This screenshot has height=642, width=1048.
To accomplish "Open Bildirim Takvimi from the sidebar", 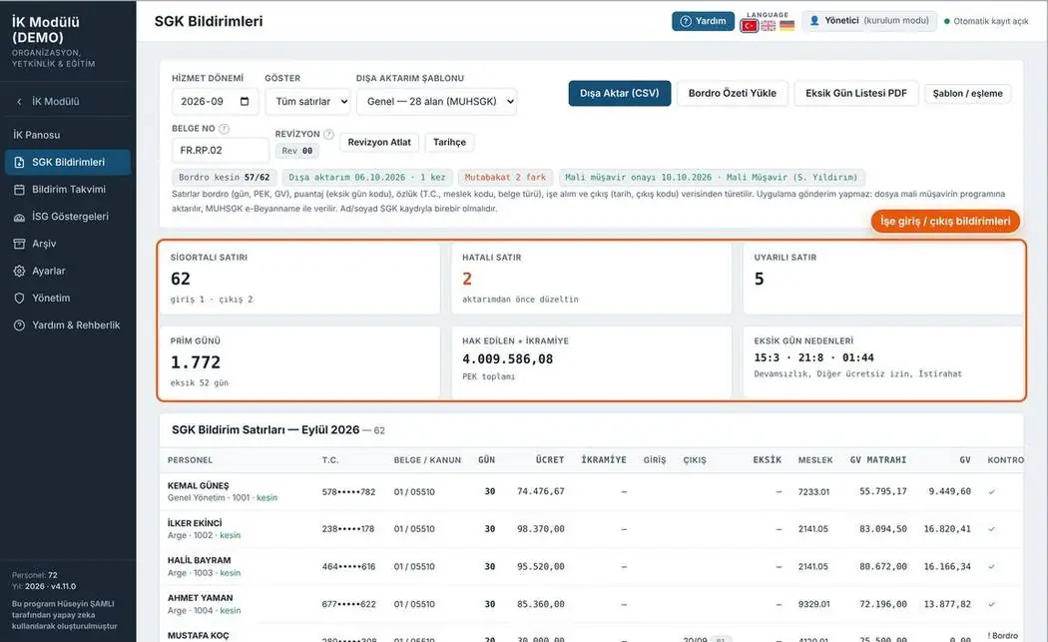I will click(68, 190).
